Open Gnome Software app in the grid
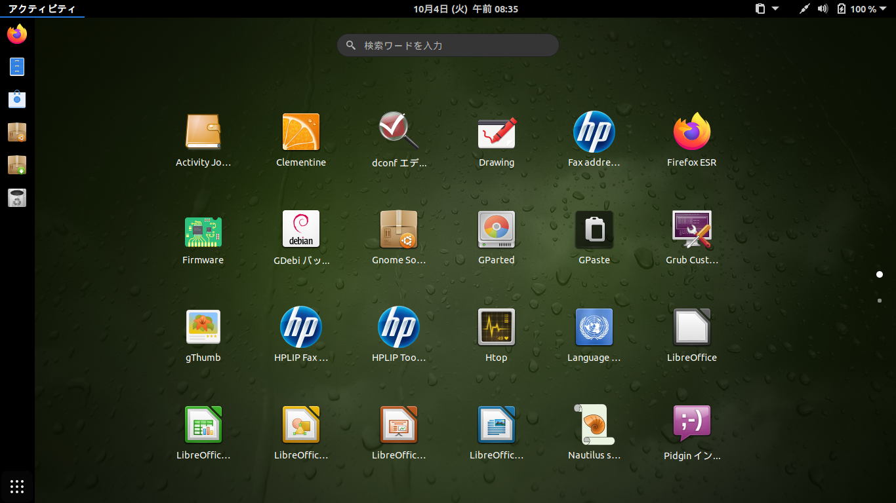The image size is (896, 503). pos(399,229)
